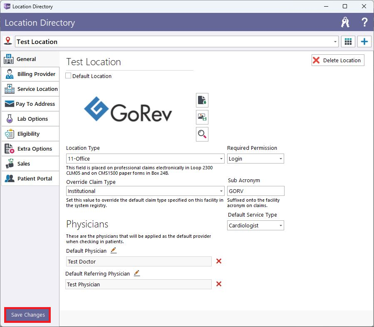This screenshot has height=327, width=374.
Task: Click the Default Referring Physician label
Action: [97, 274]
